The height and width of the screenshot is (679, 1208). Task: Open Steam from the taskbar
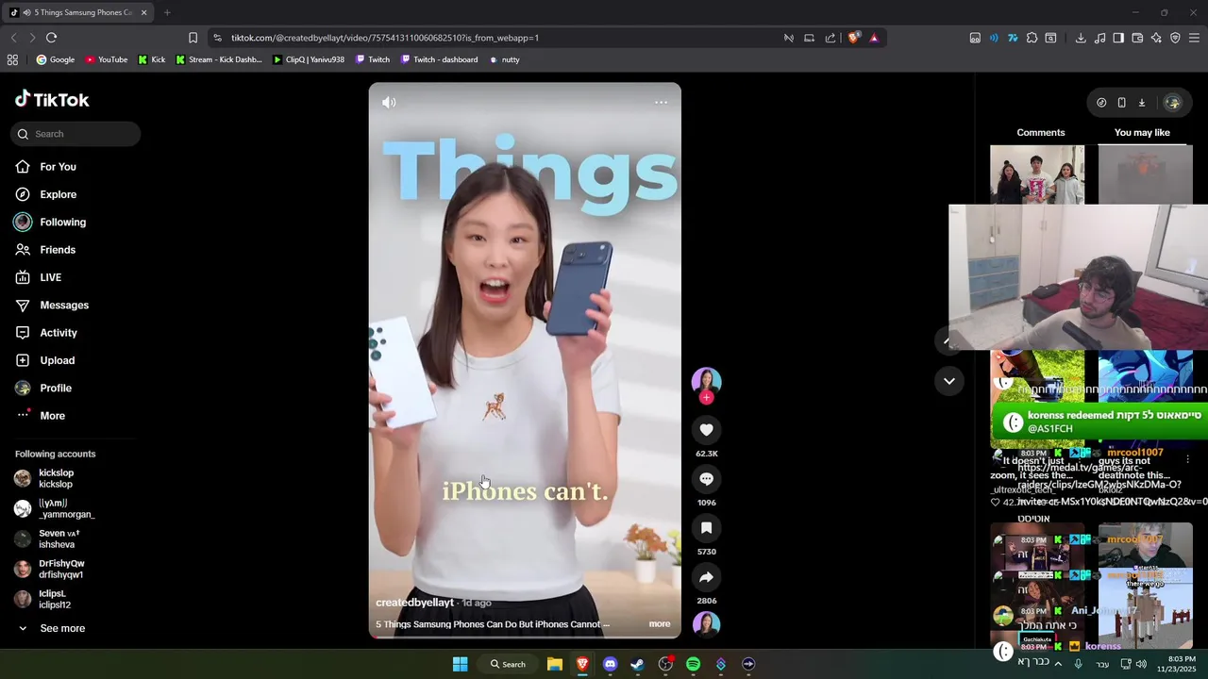[x=637, y=664]
